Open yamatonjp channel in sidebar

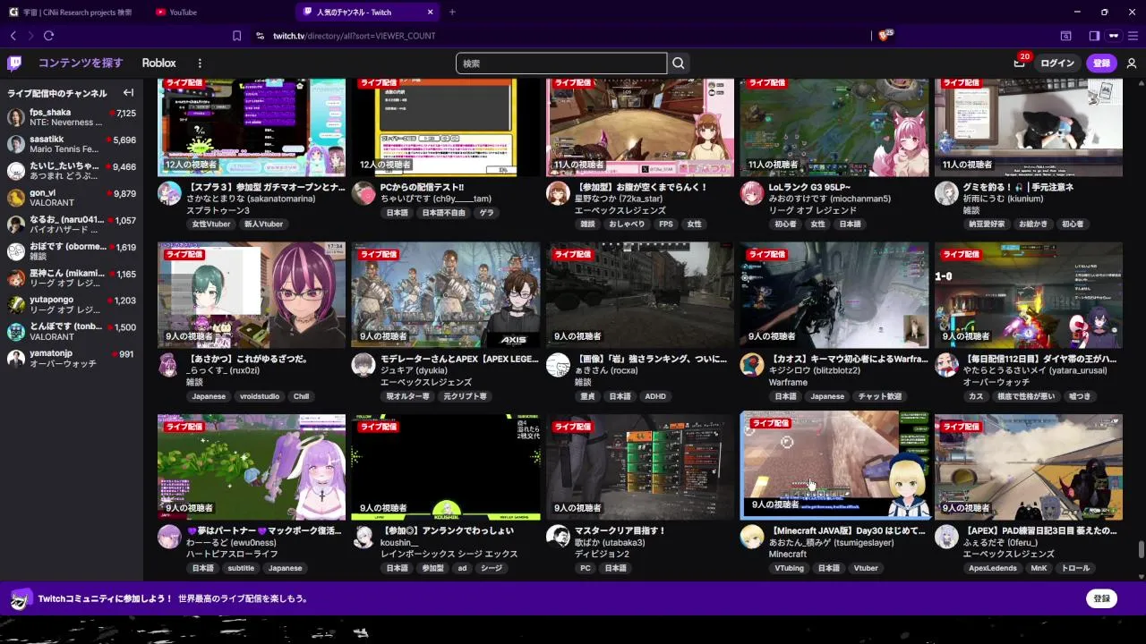[72, 359]
